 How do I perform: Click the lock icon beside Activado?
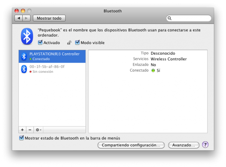coord(69,43)
